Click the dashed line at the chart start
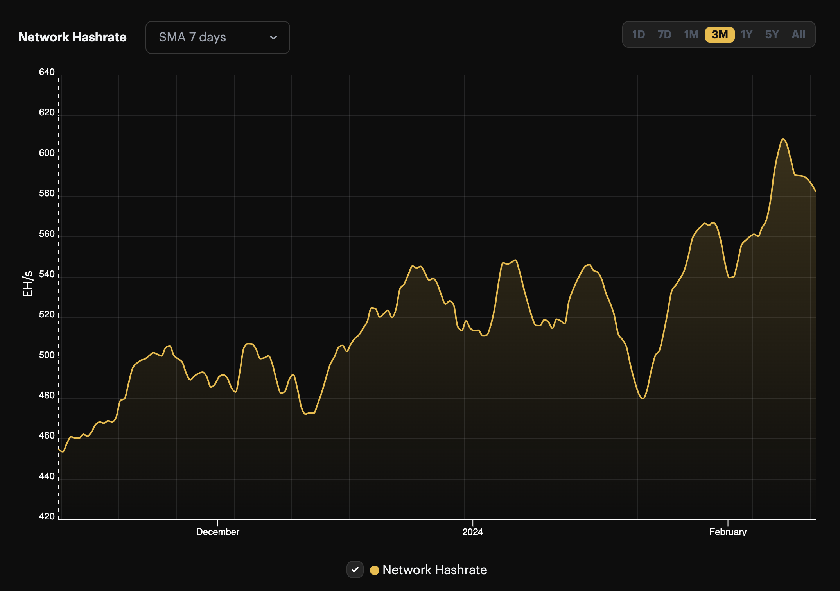The height and width of the screenshot is (591, 840). coord(58,293)
